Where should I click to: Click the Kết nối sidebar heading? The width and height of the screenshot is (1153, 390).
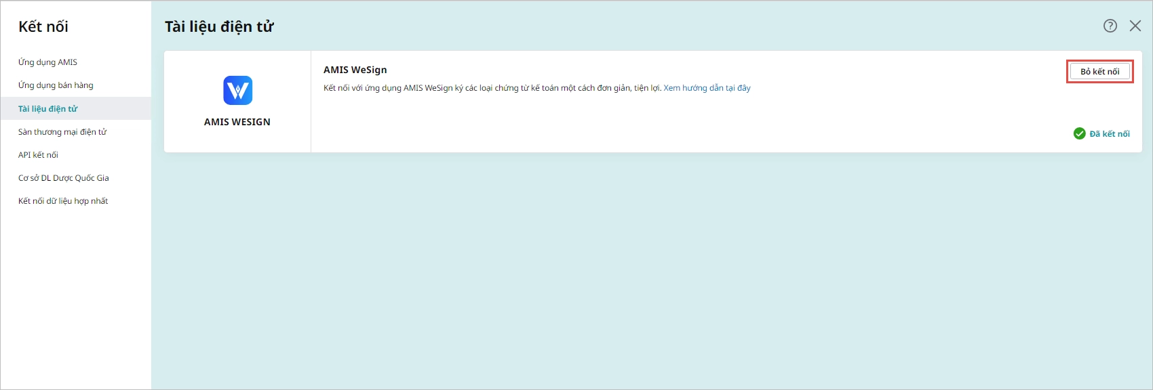tap(43, 26)
